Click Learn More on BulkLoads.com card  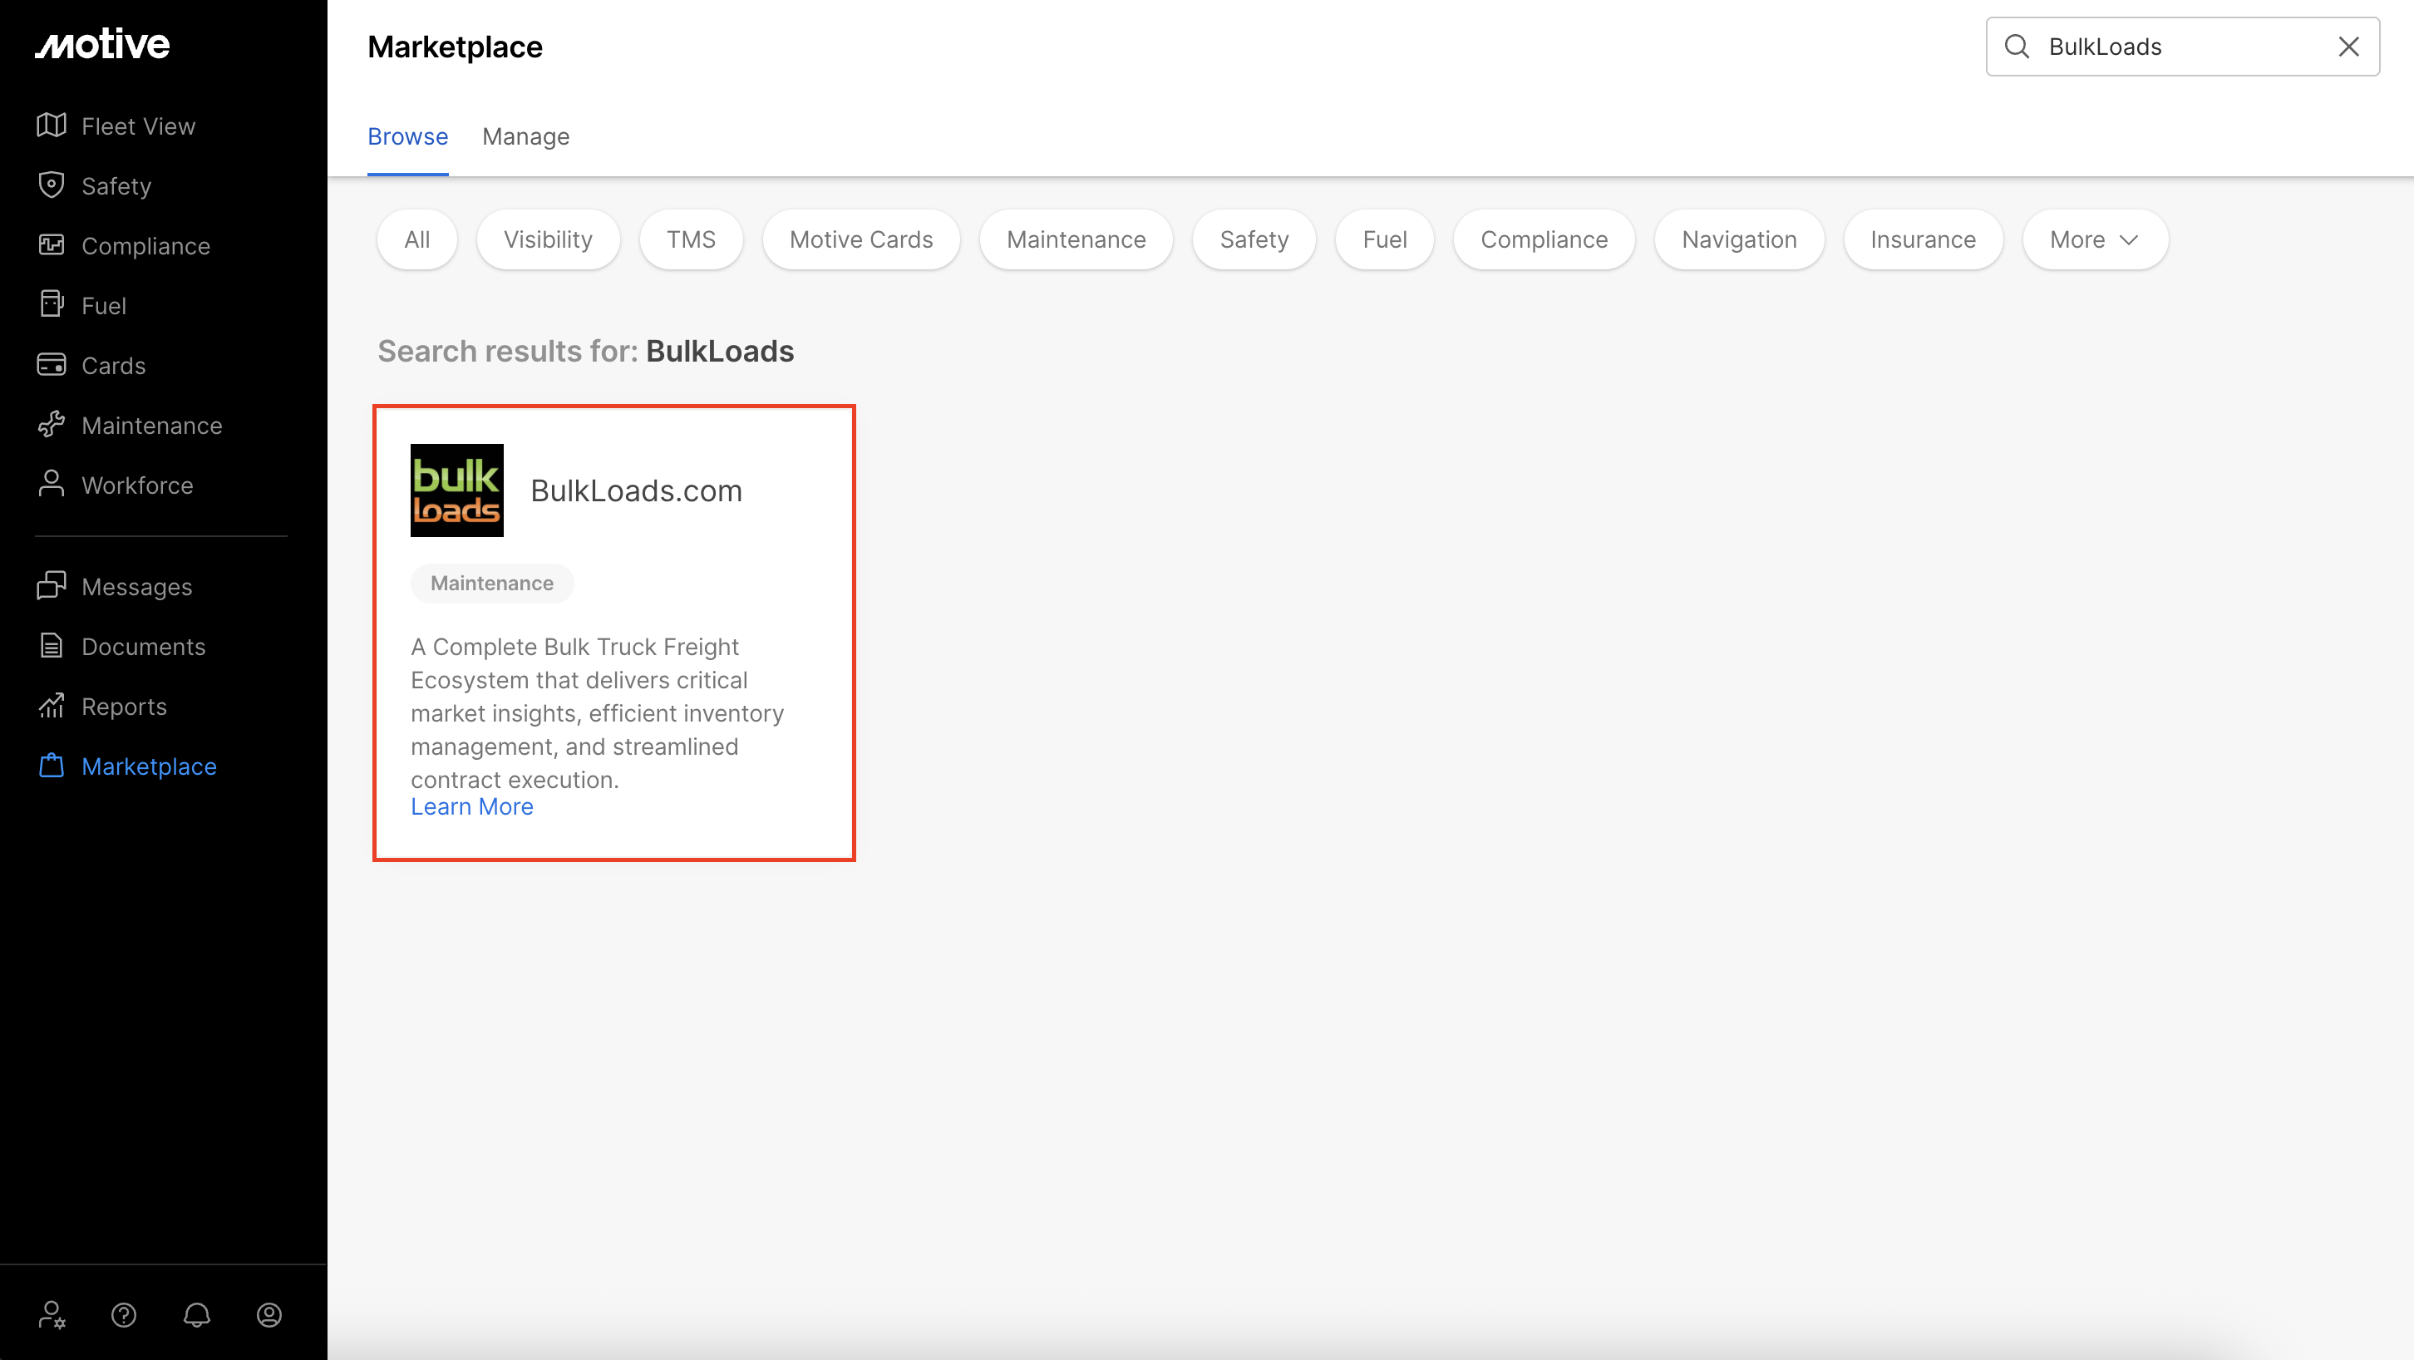pyautogui.click(x=471, y=807)
